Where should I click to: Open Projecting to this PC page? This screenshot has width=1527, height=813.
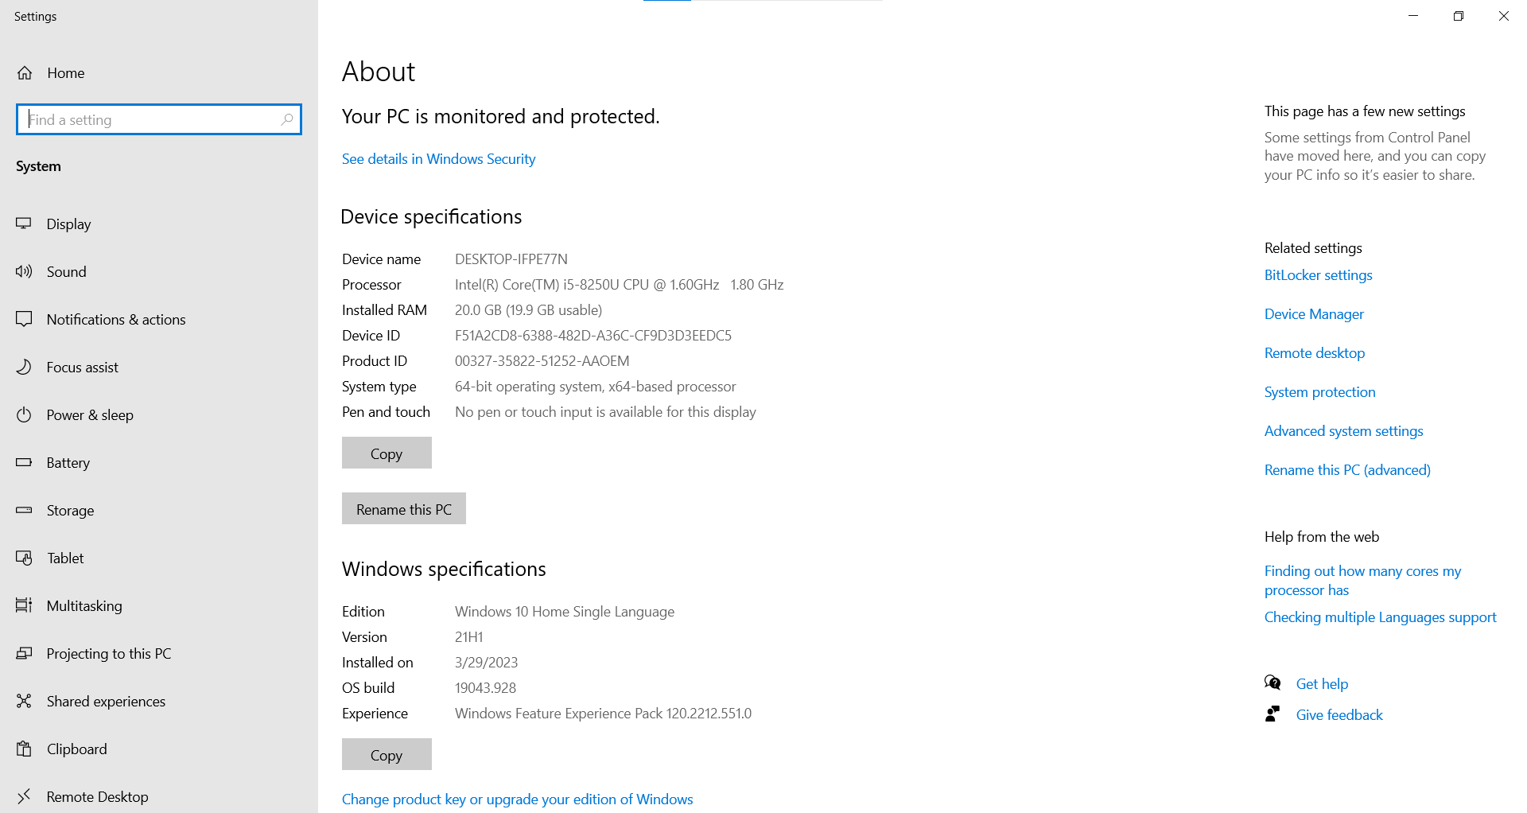pos(108,653)
